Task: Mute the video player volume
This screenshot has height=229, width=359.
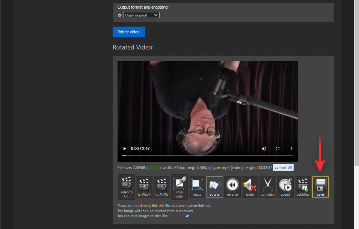Action: [264, 148]
